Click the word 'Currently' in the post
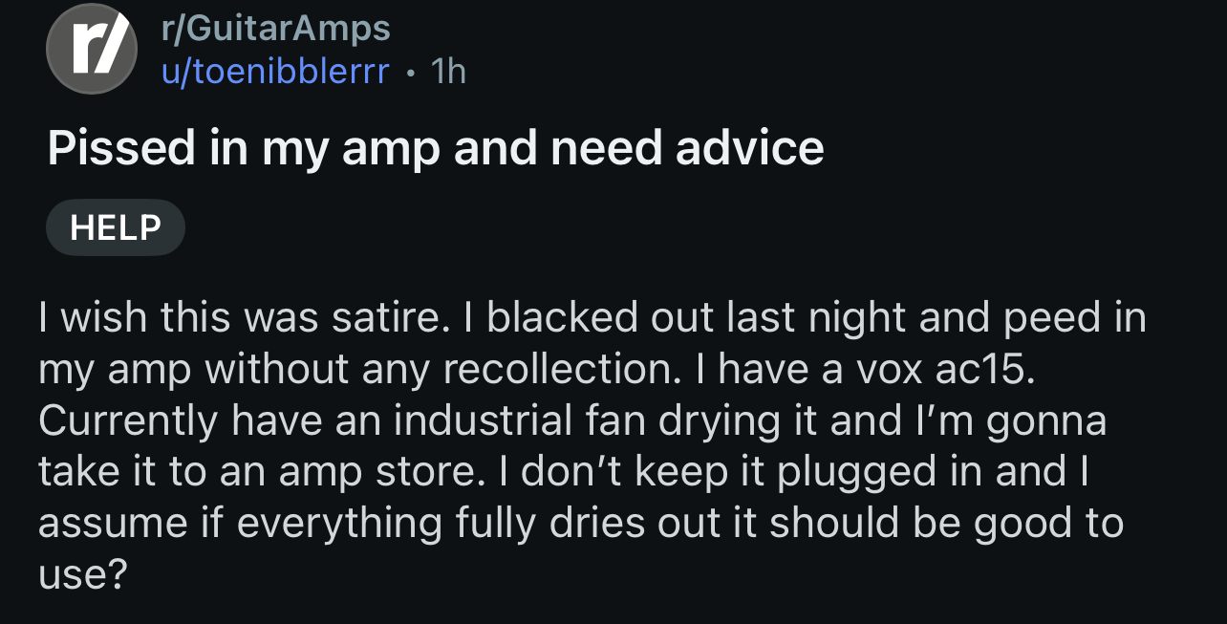Image resolution: width=1227 pixels, height=624 pixels. point(129,420)
